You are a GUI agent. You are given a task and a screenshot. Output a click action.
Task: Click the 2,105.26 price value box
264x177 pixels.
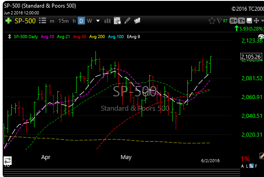point(251,57)
